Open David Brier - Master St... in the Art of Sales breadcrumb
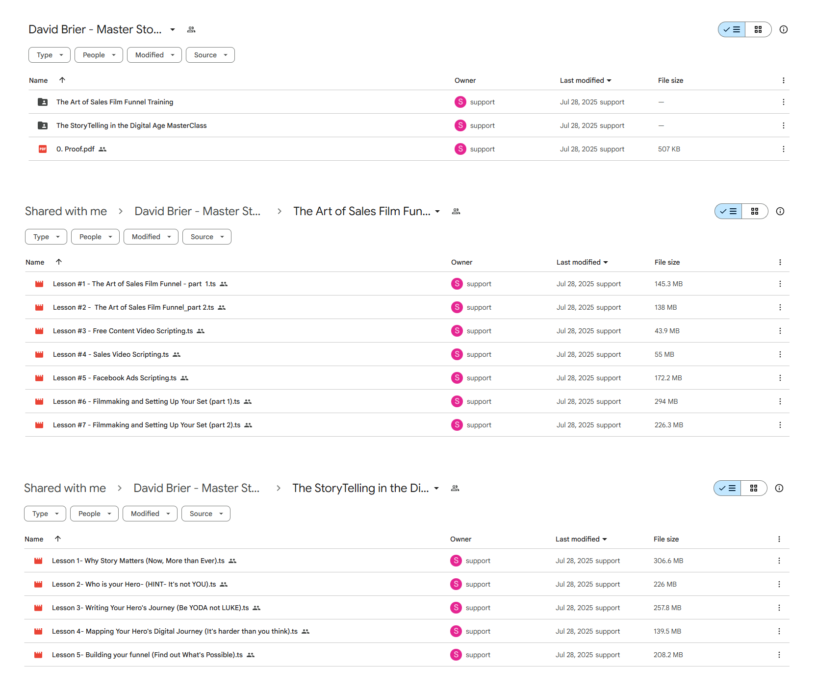 pyautogui.click(x=198, y=211)
